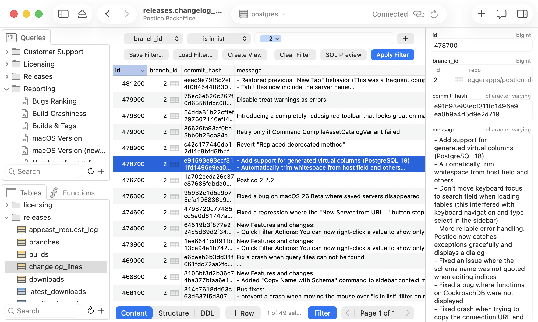Viewport: 538px width, 322px height.
Task: Click SQL Preview button
Action: click(344, 55)
